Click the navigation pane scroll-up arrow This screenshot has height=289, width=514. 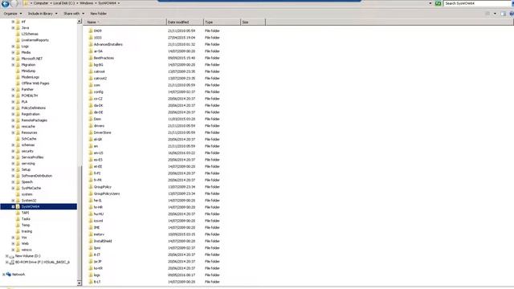pos(80,22)
